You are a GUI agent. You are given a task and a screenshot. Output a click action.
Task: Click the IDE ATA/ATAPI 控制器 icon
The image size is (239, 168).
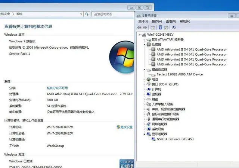point(149,40)
